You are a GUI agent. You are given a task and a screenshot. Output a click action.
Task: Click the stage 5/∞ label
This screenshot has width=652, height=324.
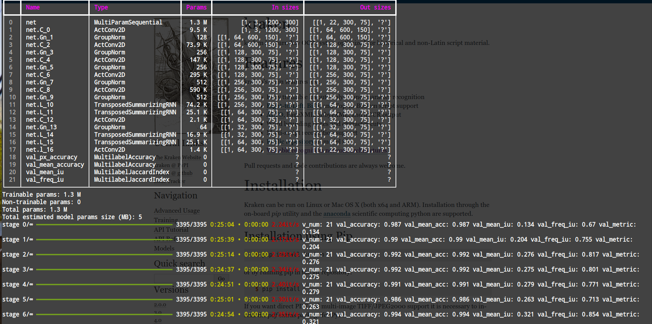click(x=17, y=299)
